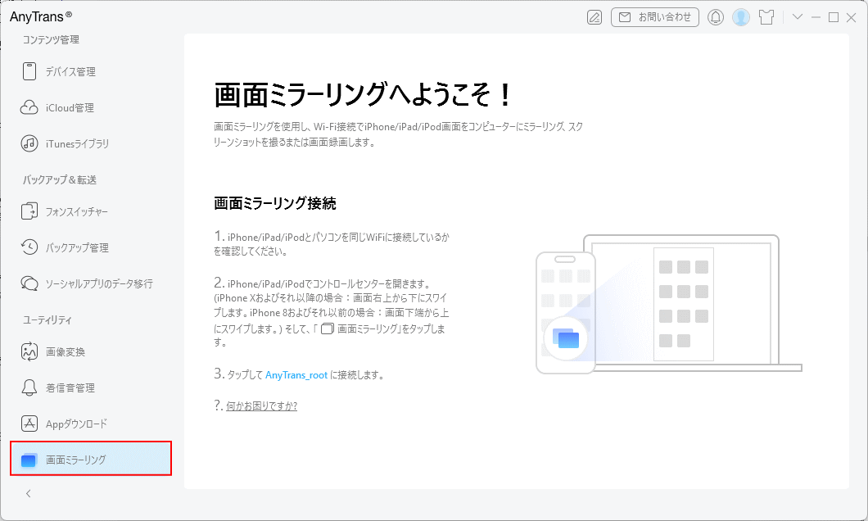This screenshot has height=521, width=868.
Task: Collapse the sidebar with the left chevron
Action: pyautogui.click(x=28, y=493)
